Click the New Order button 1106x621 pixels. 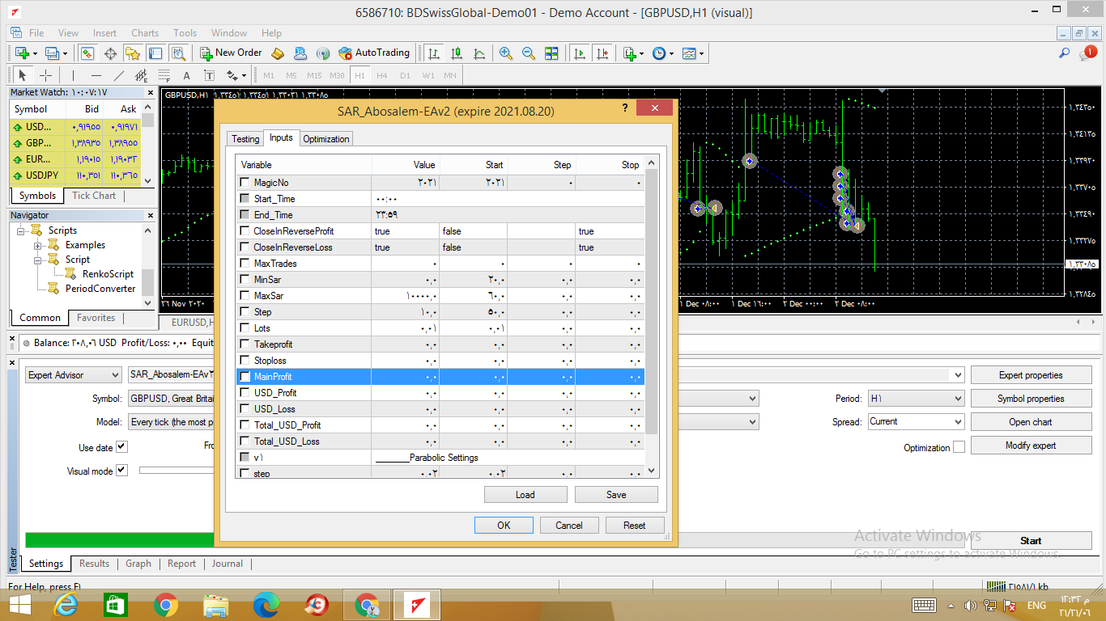pos(231,53)
